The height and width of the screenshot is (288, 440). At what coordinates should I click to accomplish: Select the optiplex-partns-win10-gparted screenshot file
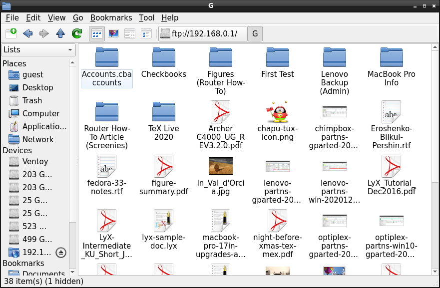pyautogui.click(x=392, y=237)
